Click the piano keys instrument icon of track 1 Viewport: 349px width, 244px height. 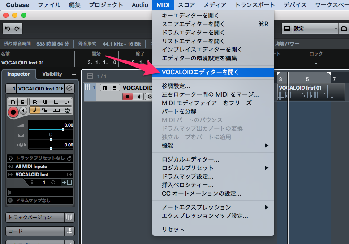click(88, 87)
